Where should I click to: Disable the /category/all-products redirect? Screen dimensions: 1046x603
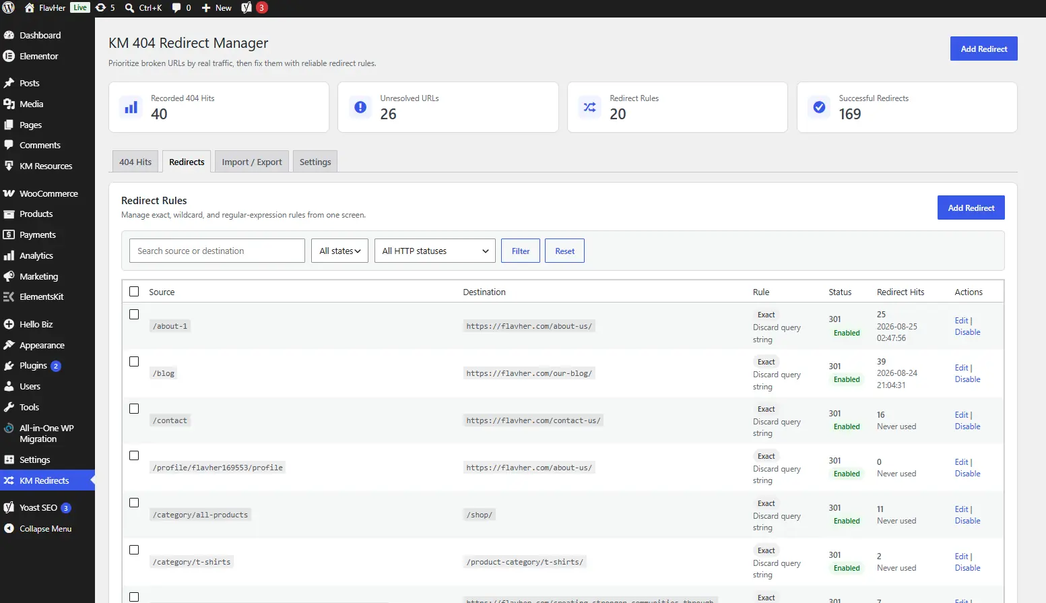click(x=967, y=521)
